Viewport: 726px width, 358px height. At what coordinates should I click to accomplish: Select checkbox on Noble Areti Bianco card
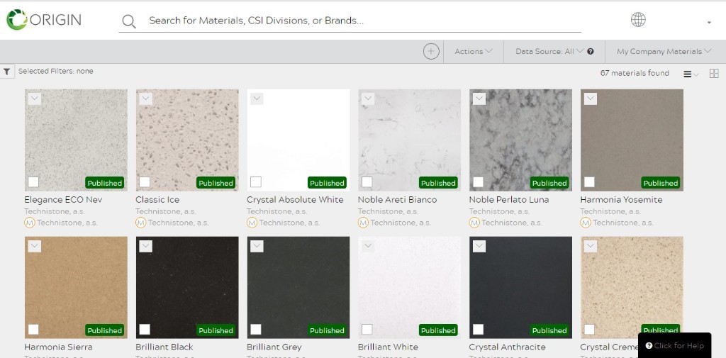pos(367,182)
